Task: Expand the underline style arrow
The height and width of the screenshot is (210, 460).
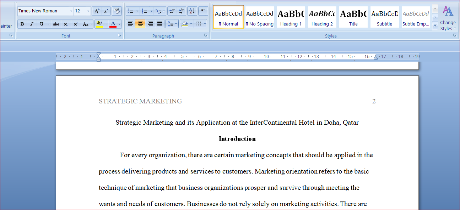Action: coord(49,24)
